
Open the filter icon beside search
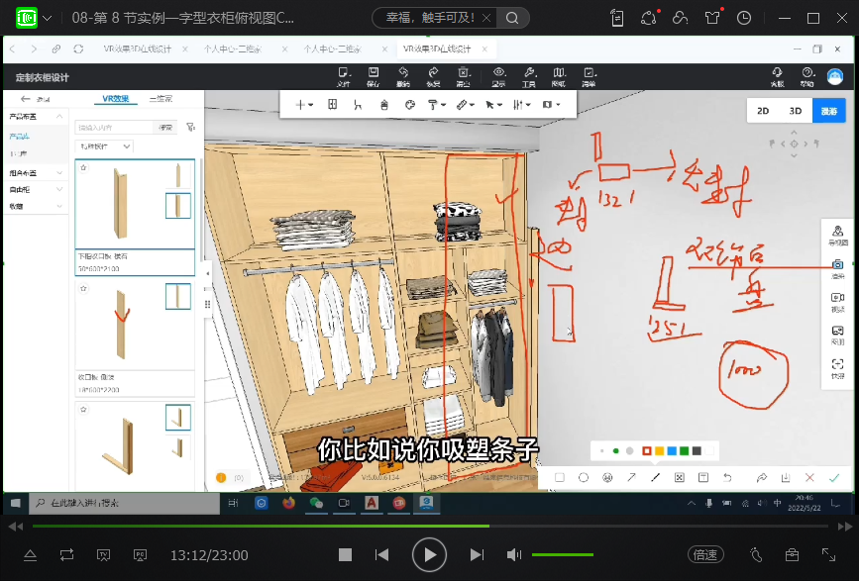click(x=189, y=127)
